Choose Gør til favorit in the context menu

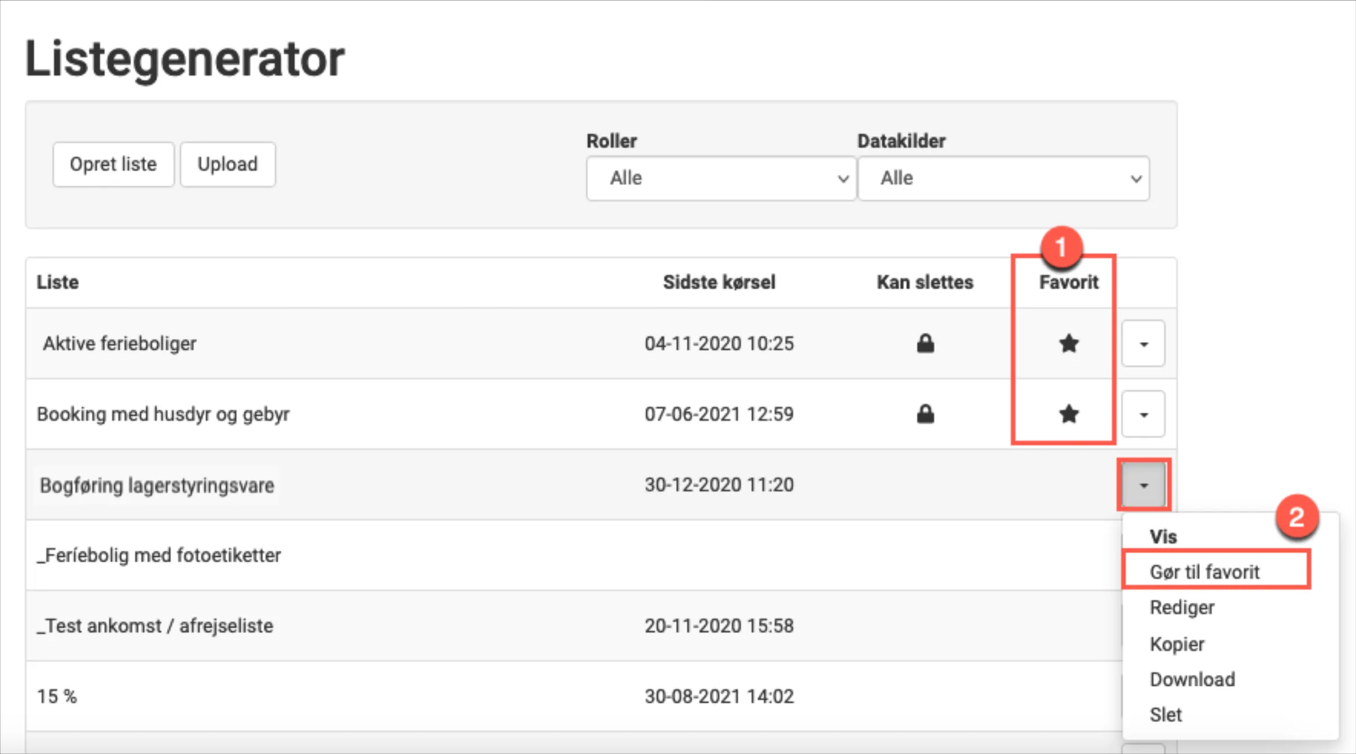pos(1204,571)
